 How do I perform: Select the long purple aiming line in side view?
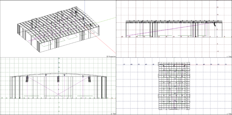pyautogui.click(x=170, y=29)
